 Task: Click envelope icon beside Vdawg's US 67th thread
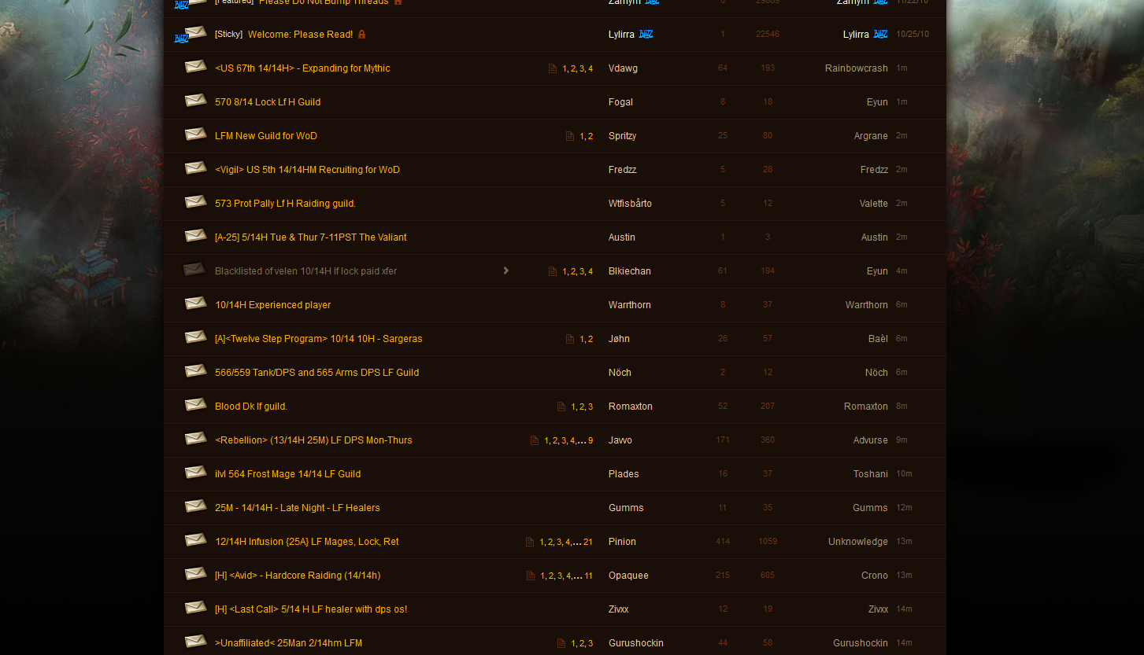(195, 67)
